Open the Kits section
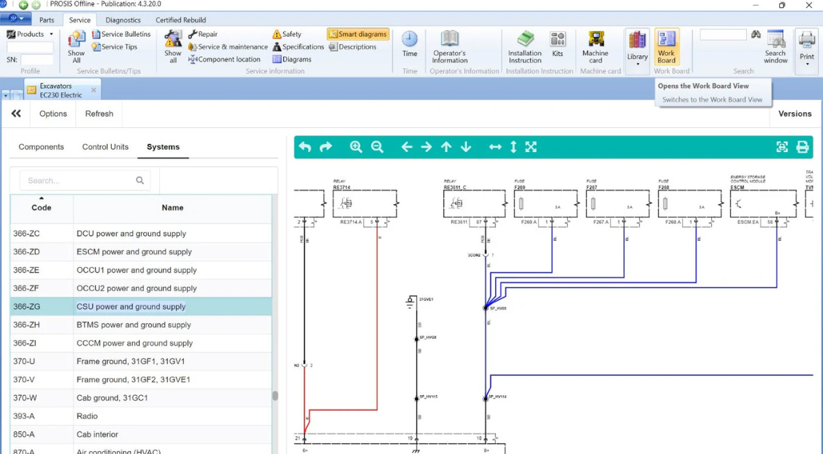This screenshot has height=454, width=823. 558,44
